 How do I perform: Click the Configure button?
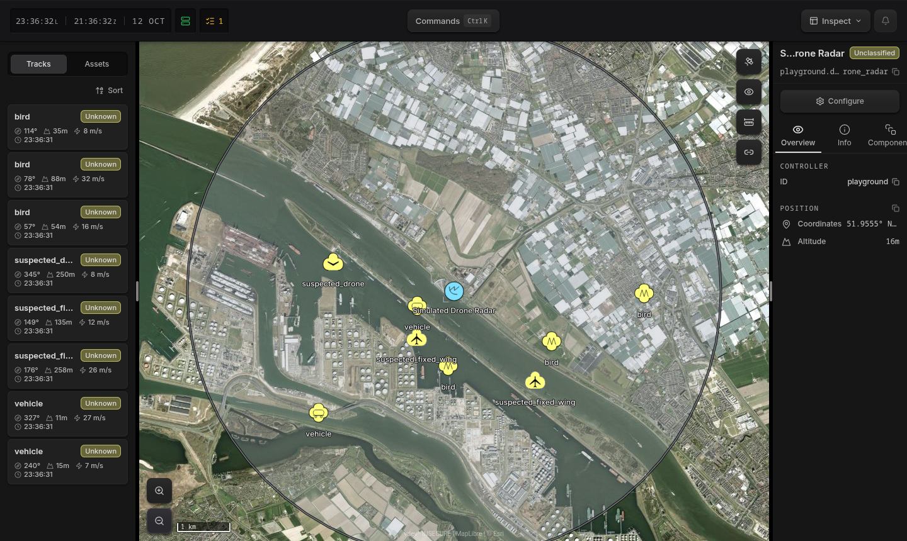840,101
